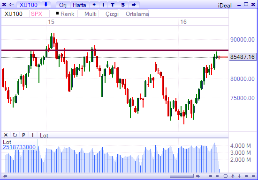
Task: Click the Multi button
Action: [91, 14]
